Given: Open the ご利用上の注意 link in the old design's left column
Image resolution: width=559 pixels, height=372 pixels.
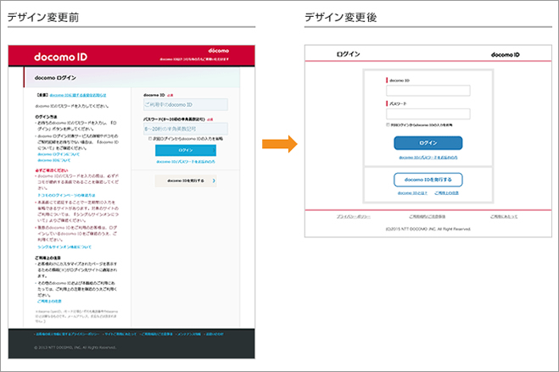Looking at the screenshot, I should pos(49,301).
